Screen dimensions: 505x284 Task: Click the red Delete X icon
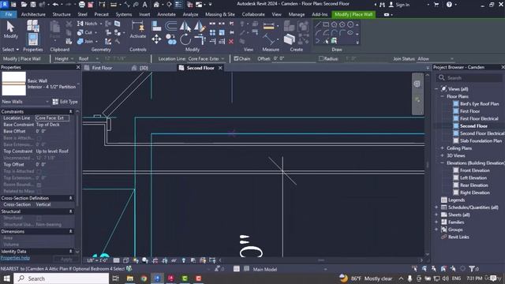[231, 42]
